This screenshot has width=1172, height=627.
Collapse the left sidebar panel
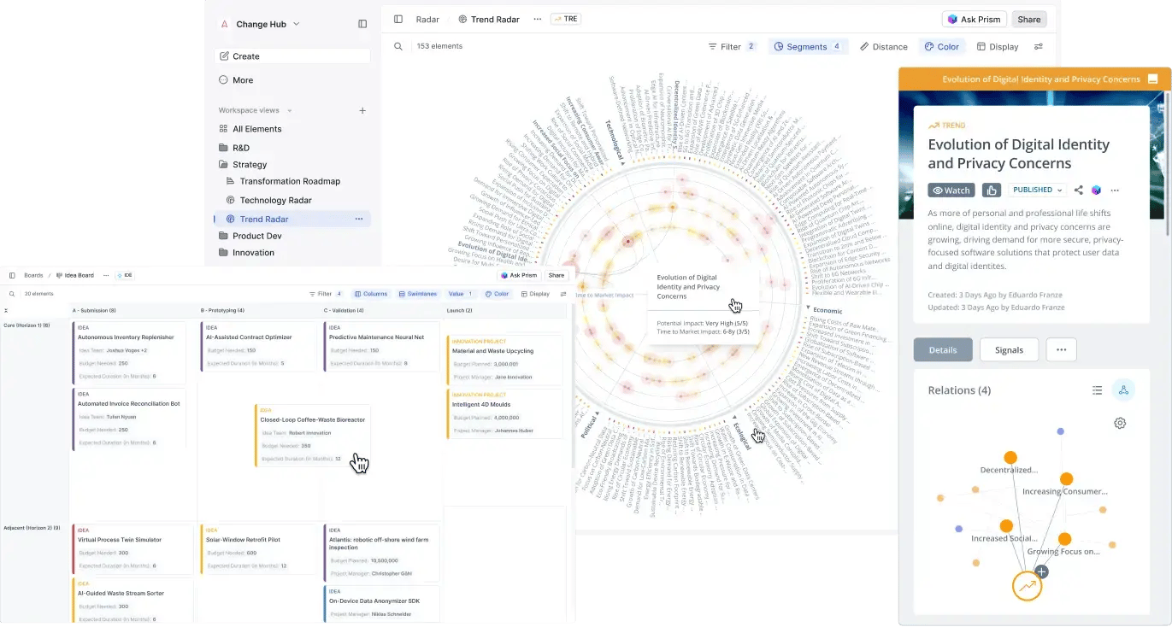coord(362,25)
